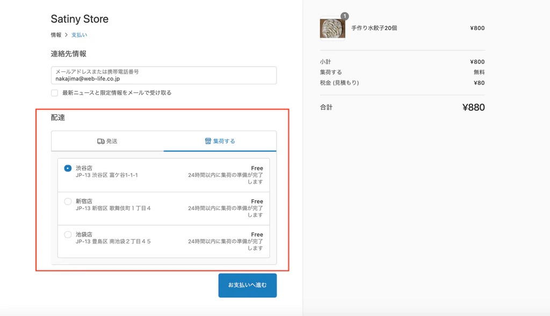Switch to the 集荷する pickup tab
Image resolution: width=550 pixels, height=316 pixels.
[220, 141]
